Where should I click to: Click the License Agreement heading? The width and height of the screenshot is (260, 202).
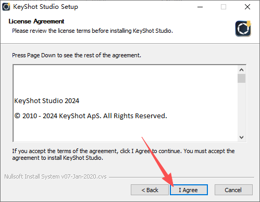[36, 21]
